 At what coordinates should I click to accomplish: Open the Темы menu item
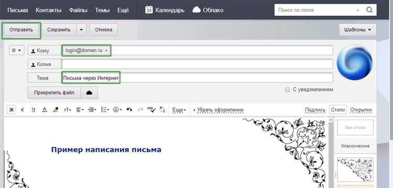102,10
